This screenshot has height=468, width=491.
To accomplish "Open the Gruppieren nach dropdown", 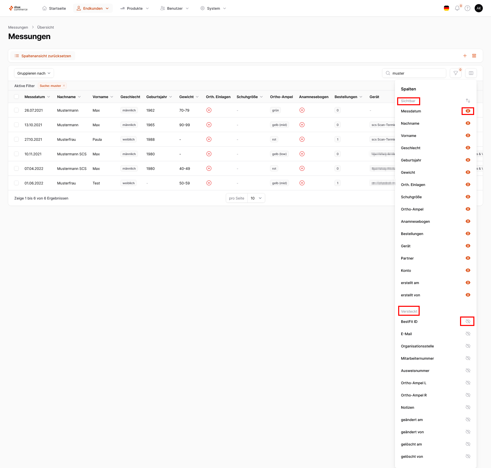I will point(34,73).
